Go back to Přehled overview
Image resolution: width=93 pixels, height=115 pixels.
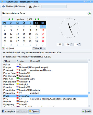[14, 6]
